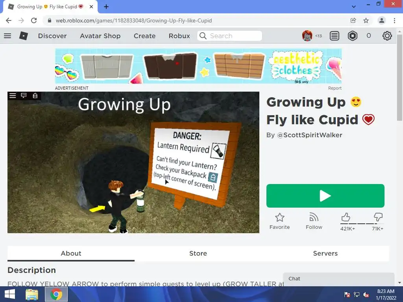Open the Chrome profile icon
This screenshot has height=302, width=403.
pyautogui.click(x=382, y=20)
